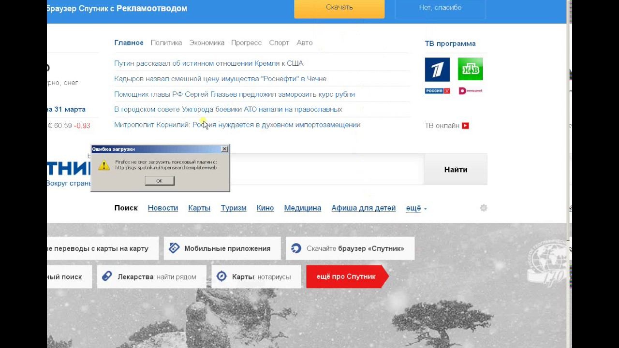Viewport: 619px width, 348px height.
Task: Open Glazyev ruble freeze headline
Action: tap(235, 94)
